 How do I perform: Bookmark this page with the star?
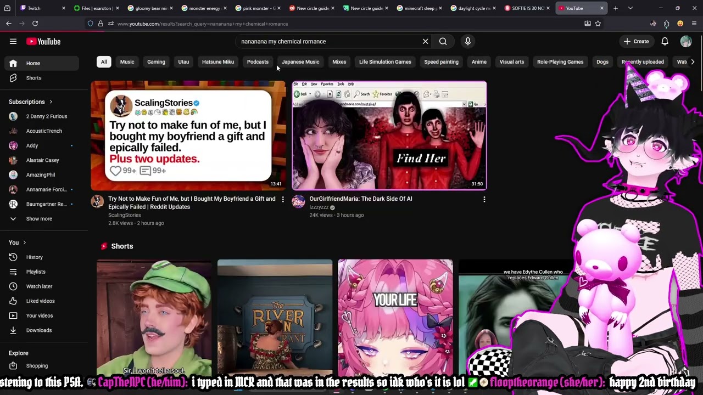[x=598, y=24]
